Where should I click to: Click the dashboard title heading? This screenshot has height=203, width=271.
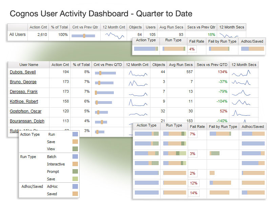101,14
